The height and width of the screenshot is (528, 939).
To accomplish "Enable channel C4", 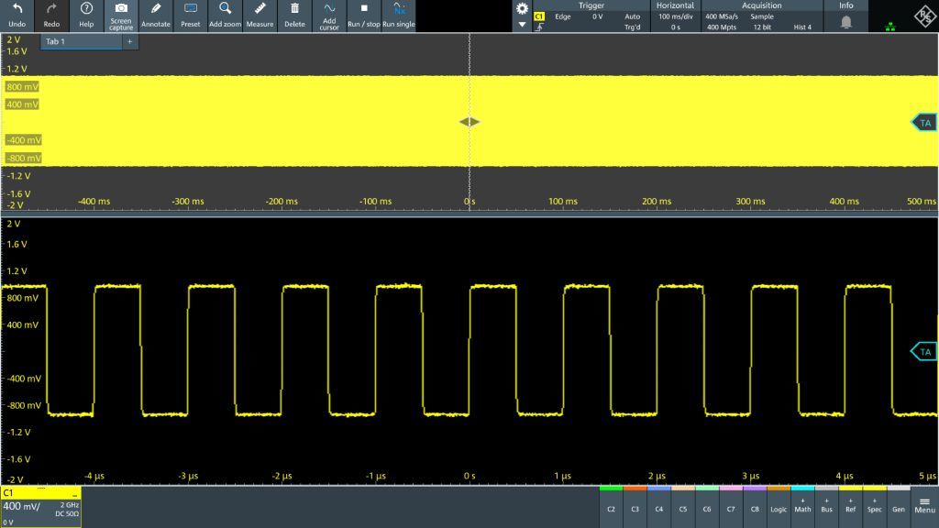I will point(658,506).
